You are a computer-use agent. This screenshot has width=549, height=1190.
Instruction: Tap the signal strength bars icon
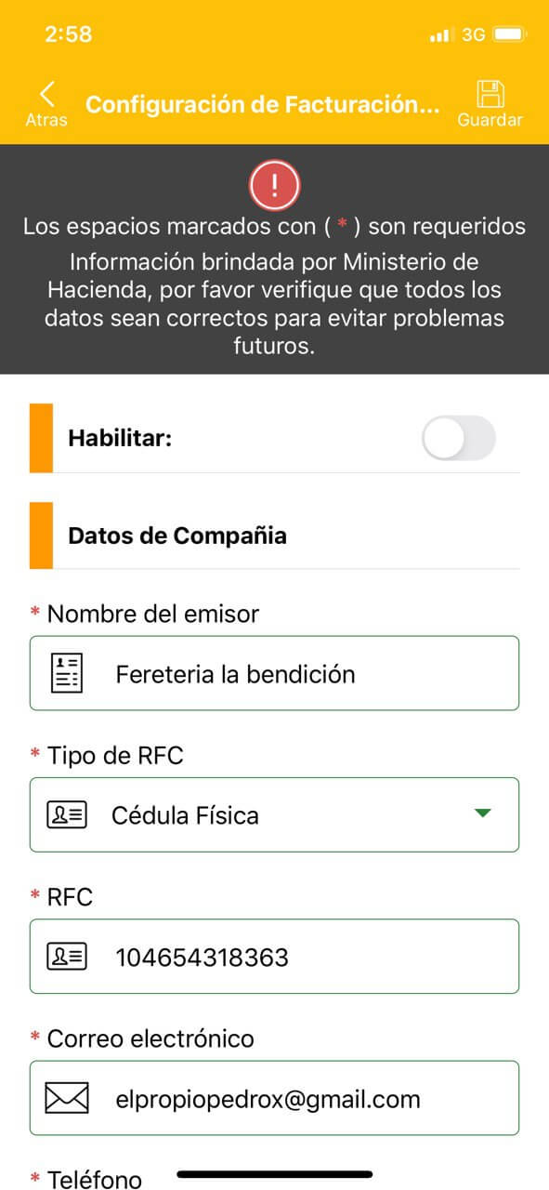(x=439, y=35)
